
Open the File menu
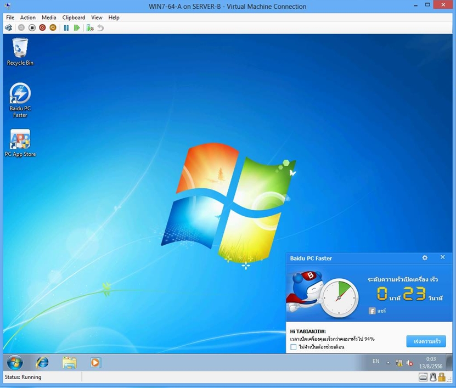click(10, 18)
